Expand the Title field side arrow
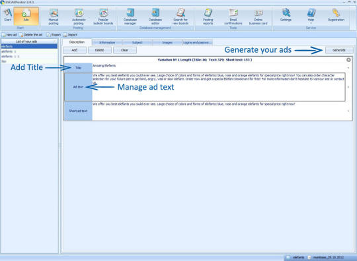 pos(348,68)
